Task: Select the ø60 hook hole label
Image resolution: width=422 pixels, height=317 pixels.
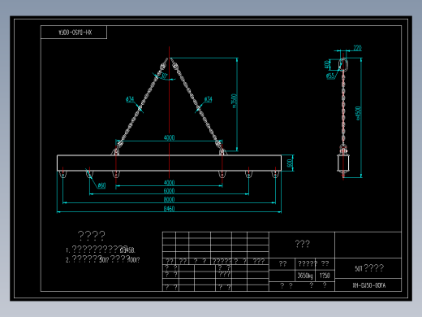Action: point(101,185)
